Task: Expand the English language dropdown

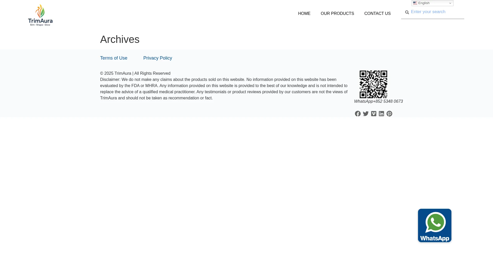Action: (432, 3)
